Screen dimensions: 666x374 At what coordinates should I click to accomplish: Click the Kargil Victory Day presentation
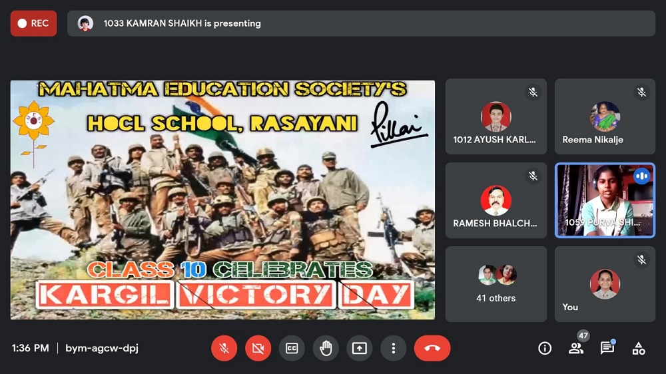[x=222, y=200]
